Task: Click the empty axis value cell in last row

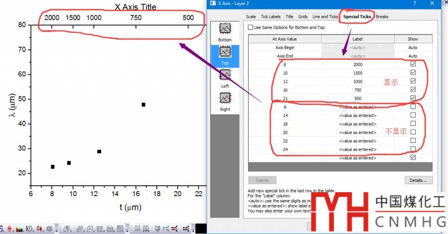Action: click(285, 158)
